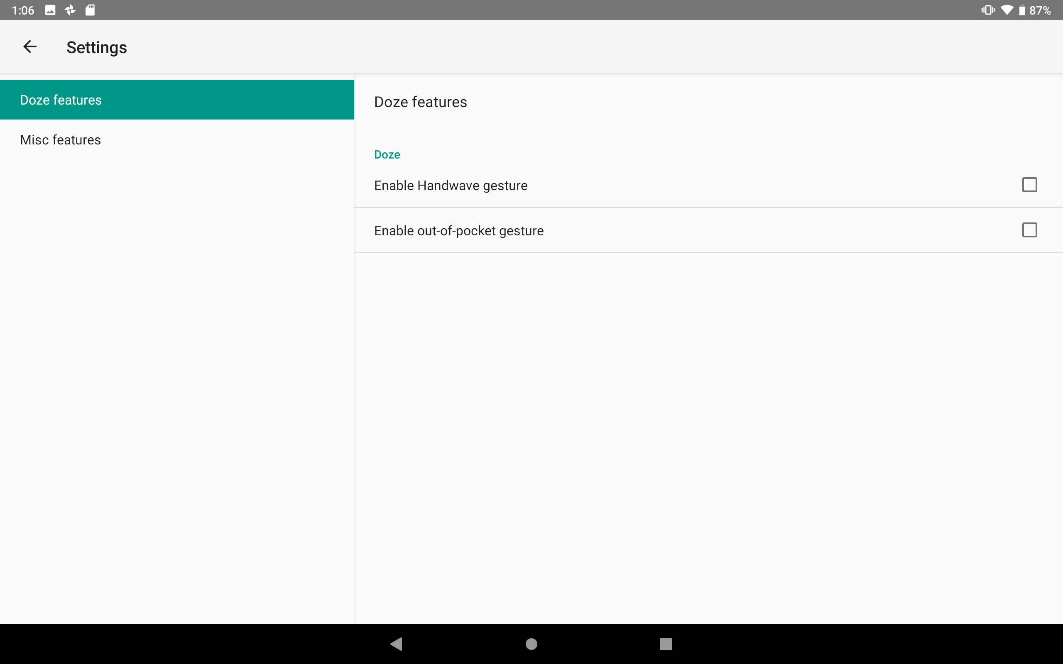Tap the 87% battery percentage text
Image resolution: width=1063 pixels, height=664 pixels.
1040,10
